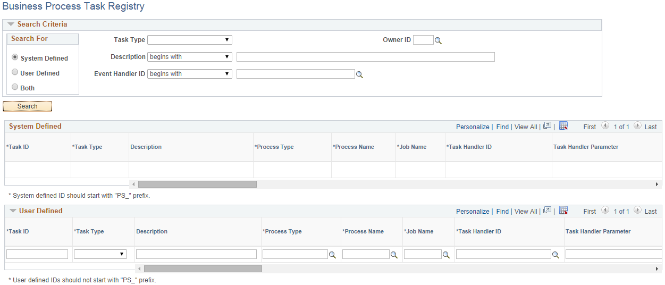Click *Task Handler ID header in User Defined grid

coord(478,231)
